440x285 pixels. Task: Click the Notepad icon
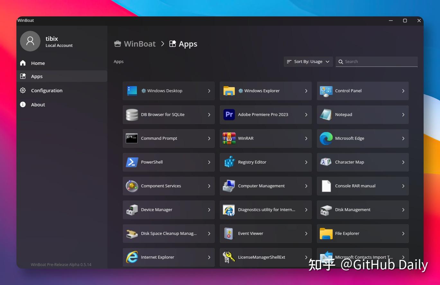click(x=326, y=115)
